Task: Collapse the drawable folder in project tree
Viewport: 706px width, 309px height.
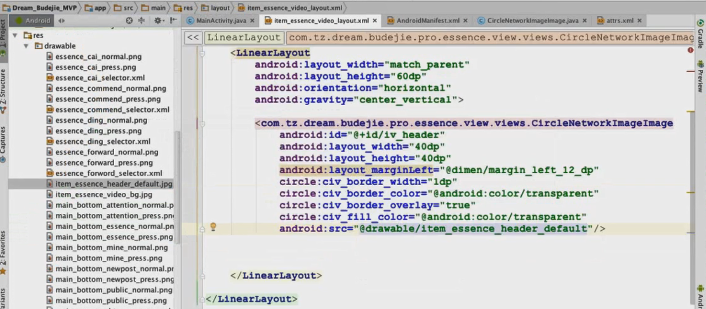Action: pos(26,46)
